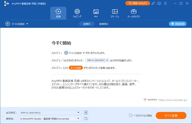Click the 保存先 save path field
Screen dimensions: 192x124
click(47, 119)
